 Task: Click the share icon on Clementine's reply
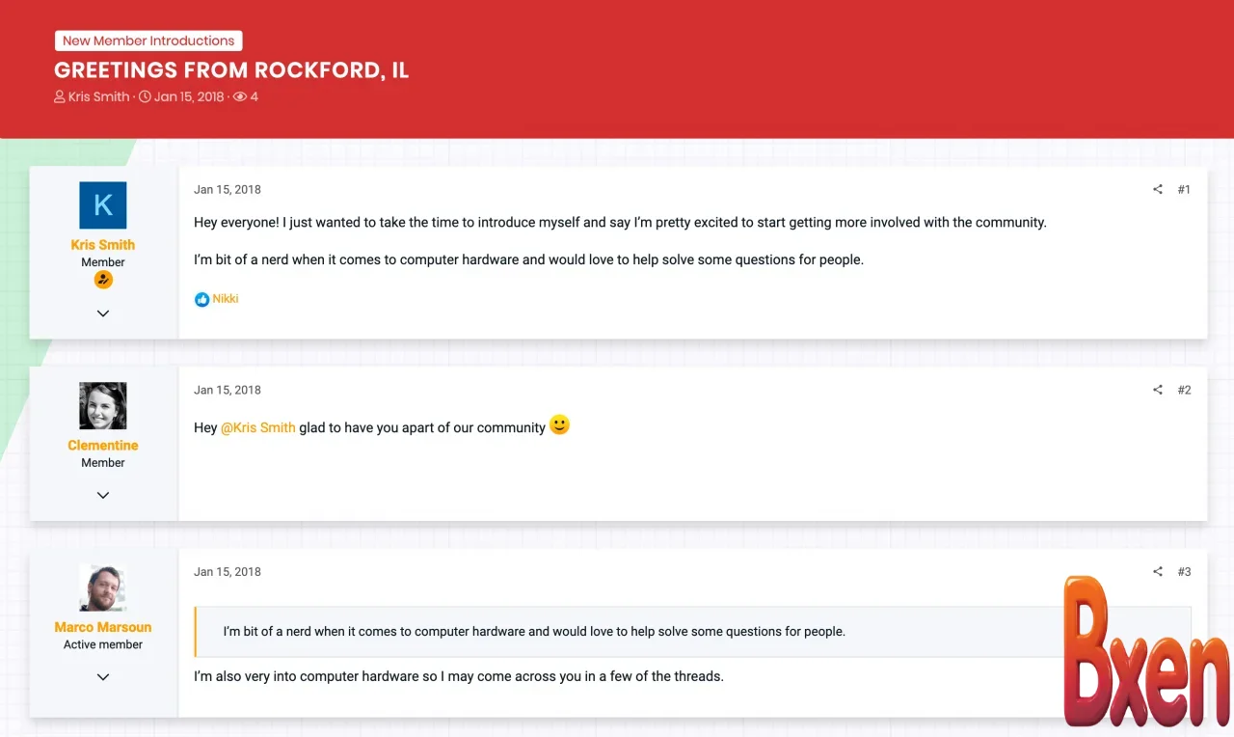coord(1157,390)
